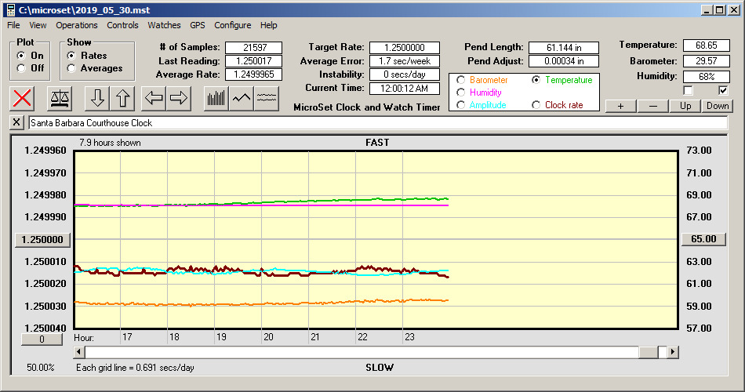Click the # of Samples field
This screenshot has width=745, height=392.
pos(254,48)
